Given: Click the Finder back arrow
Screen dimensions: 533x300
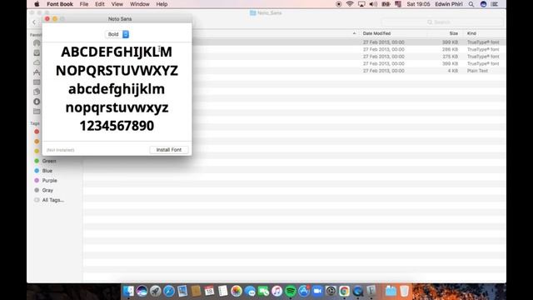Looking at the screenshot, I should (x=34, y=22).
